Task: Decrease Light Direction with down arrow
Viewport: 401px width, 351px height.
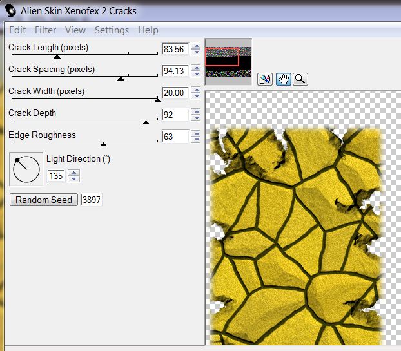Action: (x=74, y=179)
